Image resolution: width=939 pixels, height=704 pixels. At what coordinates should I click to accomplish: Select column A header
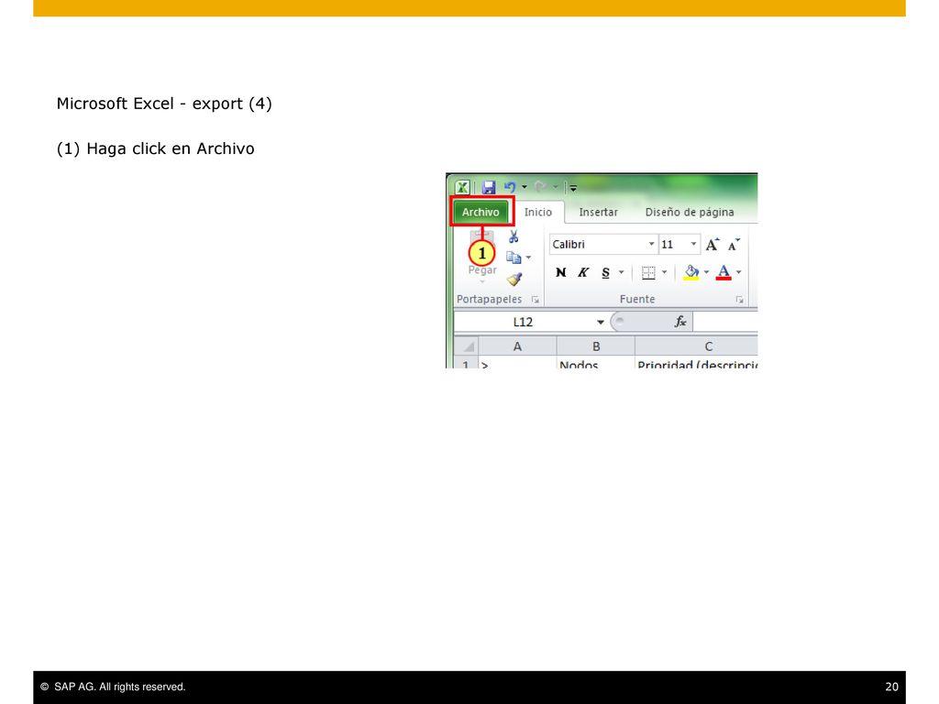click(517, 346)
